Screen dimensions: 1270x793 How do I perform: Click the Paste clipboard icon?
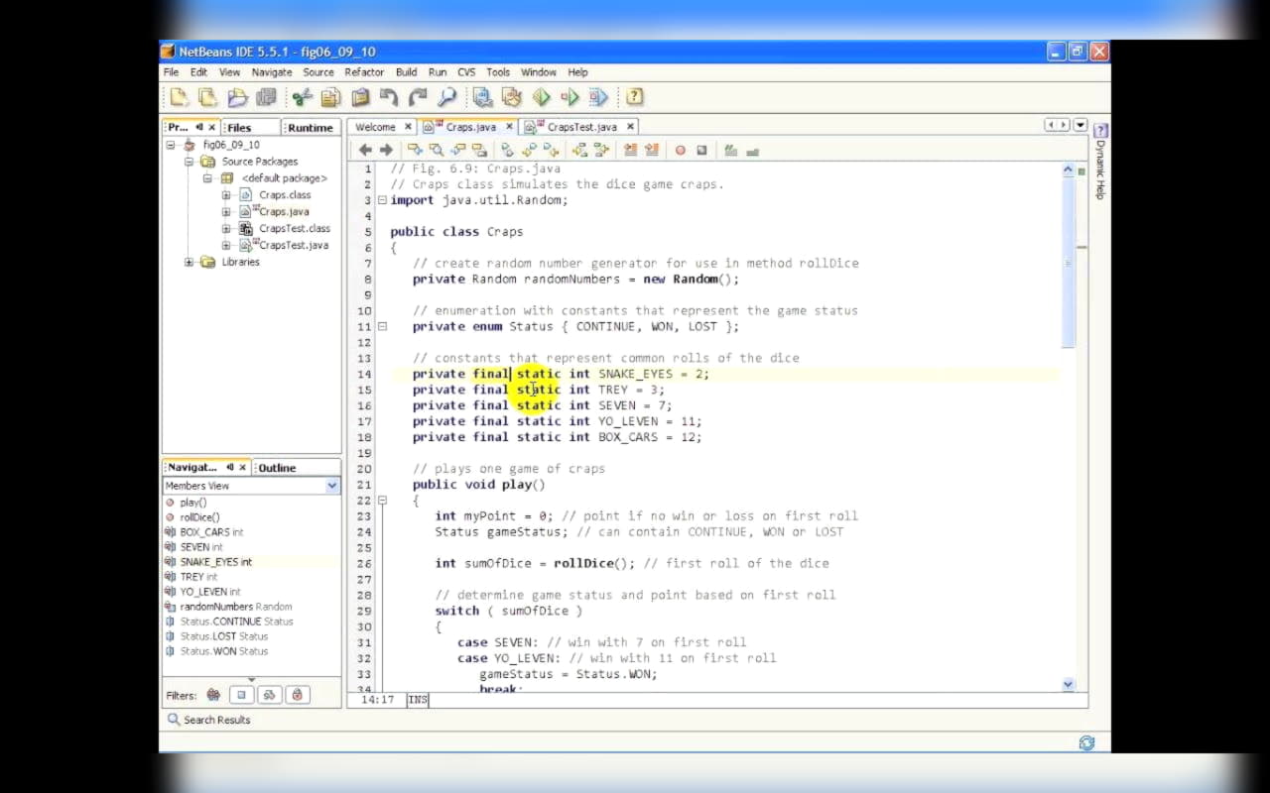[360, 97]
